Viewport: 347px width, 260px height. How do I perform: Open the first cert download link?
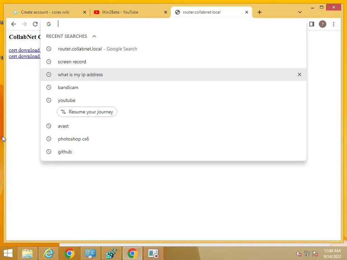point(24,50)
